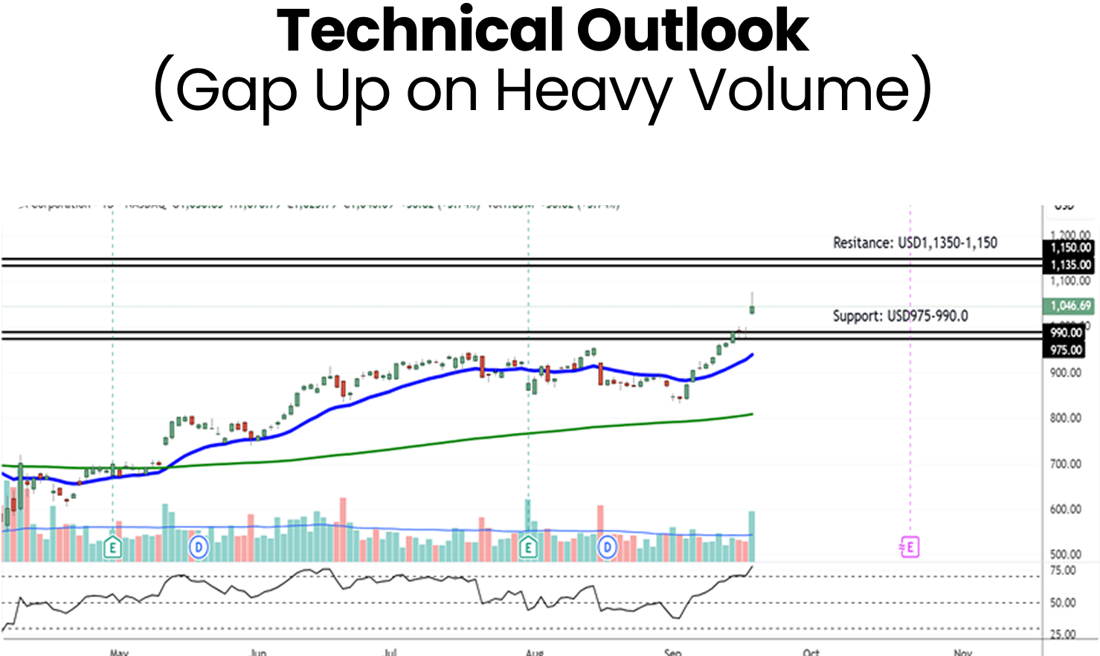The height and width of the screenshot is (656, 1100).
Task: Click the earnings E marker near May
Action: click(112, 548)
